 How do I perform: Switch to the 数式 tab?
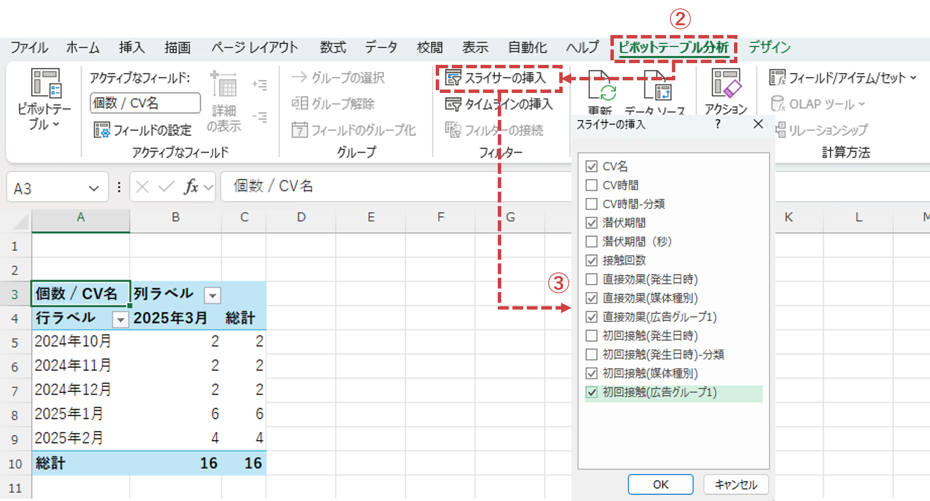point(333,48)
